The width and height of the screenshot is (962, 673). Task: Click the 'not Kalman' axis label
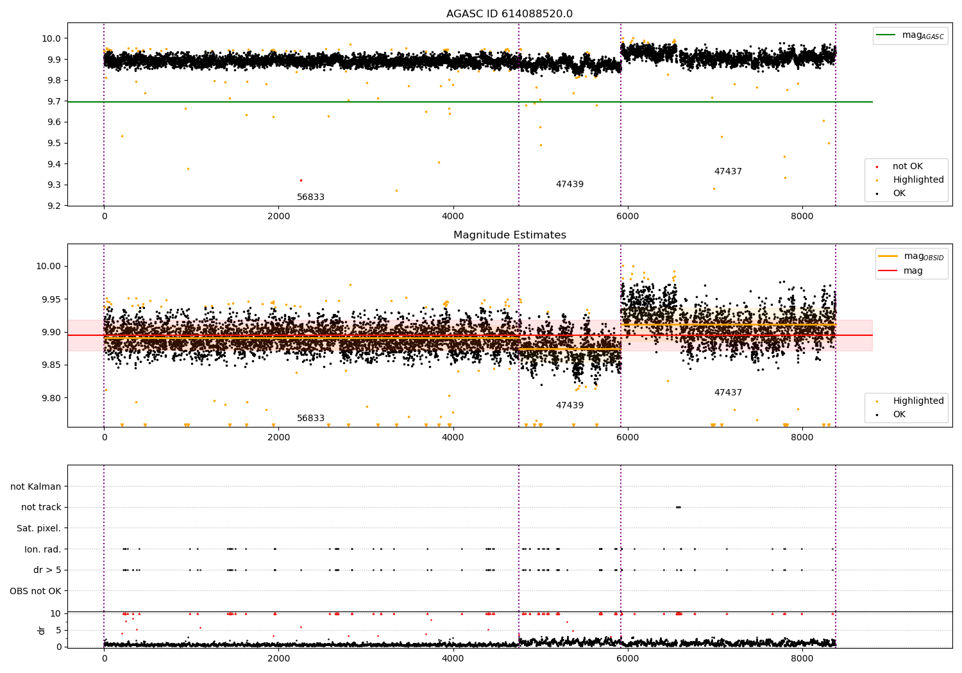[x=36, y=487]
